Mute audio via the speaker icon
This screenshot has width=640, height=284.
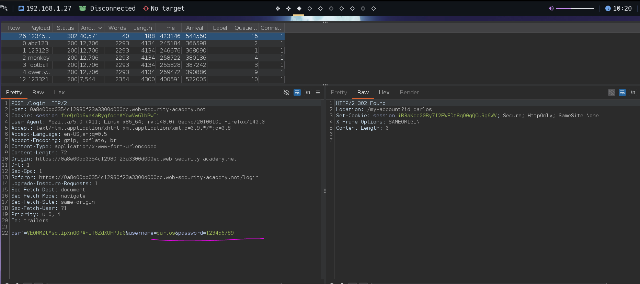click(551, 8)
